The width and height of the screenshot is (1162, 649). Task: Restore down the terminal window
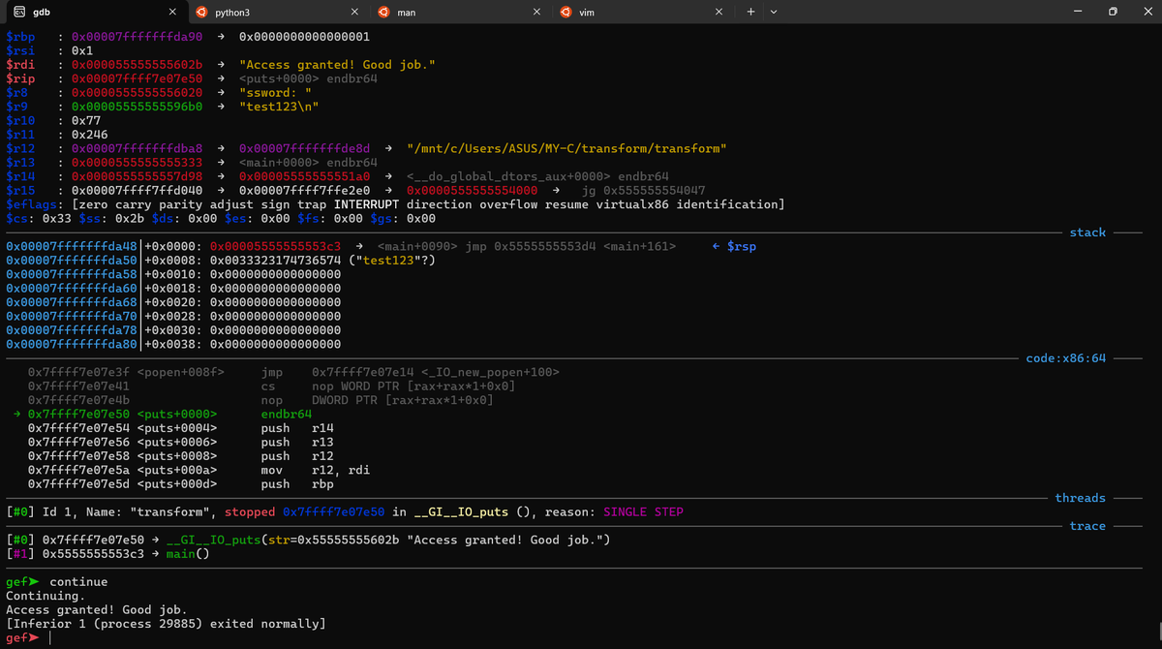coord(1113,12)
